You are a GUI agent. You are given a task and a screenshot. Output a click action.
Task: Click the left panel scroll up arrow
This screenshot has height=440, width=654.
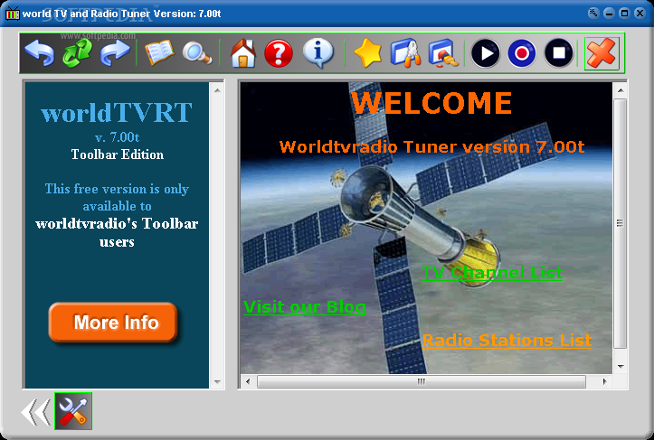pos(217,90)
